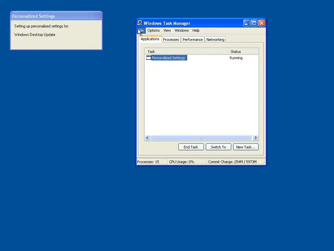Image resolution: width=334 pixels, height=251 pixels.
Task: Open the Options menu
Action: 153,30
